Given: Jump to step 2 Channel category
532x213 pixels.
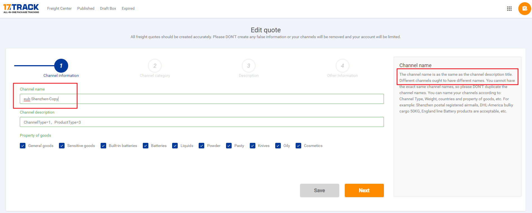Looking at the screenshot, I should tap(155, 66).
